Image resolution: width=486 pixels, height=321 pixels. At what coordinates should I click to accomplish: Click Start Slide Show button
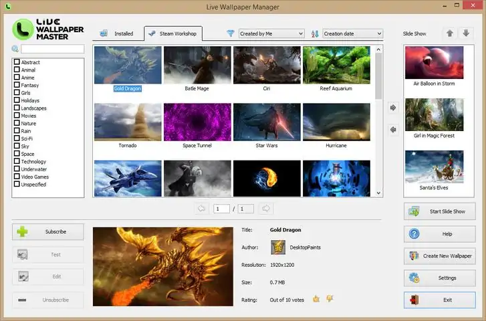439,211
